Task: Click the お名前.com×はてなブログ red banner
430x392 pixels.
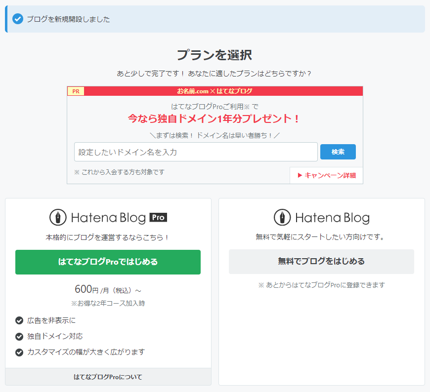Action: click(215, 91)
